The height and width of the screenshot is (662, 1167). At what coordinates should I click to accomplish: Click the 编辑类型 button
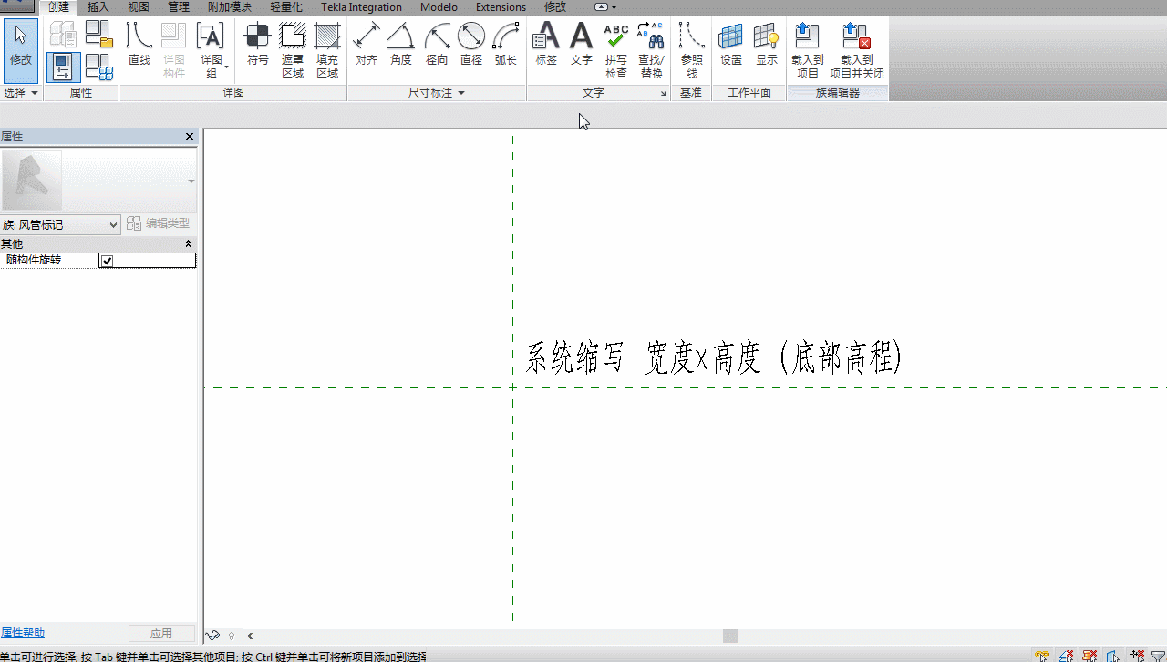coord(160,223)
